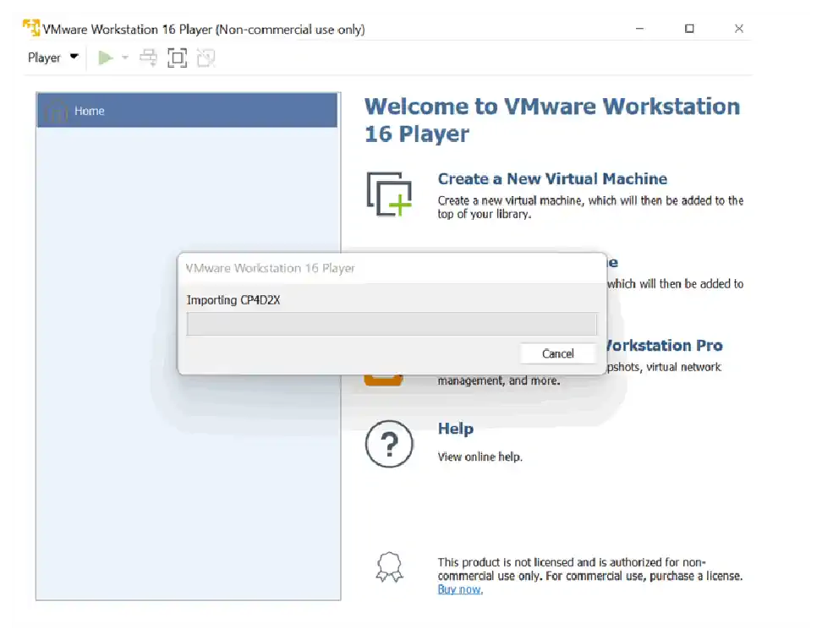Open the Player menu dropdown arrow

point(74,57)
